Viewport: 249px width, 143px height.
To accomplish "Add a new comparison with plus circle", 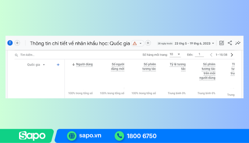I will pos(17,43).
